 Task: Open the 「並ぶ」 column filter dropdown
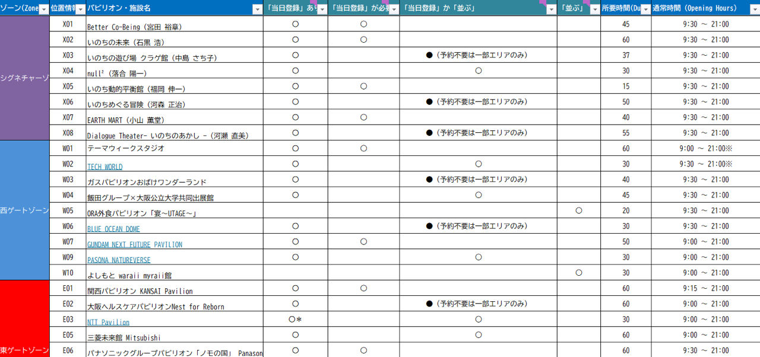[x=595, y=9]
